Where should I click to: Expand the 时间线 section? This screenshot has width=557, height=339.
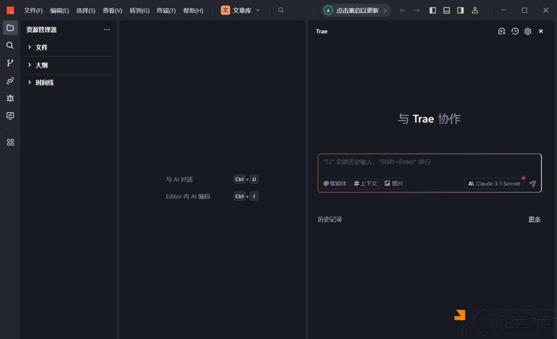coord(69,82)
